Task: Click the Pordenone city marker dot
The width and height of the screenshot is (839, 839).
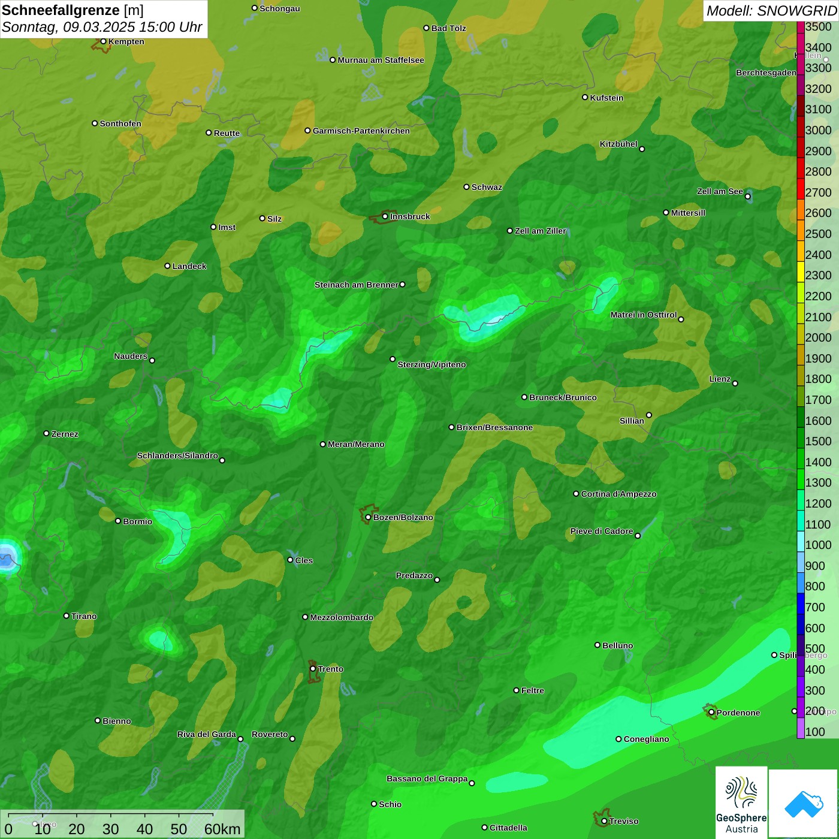Action: (x=711, y=713)
